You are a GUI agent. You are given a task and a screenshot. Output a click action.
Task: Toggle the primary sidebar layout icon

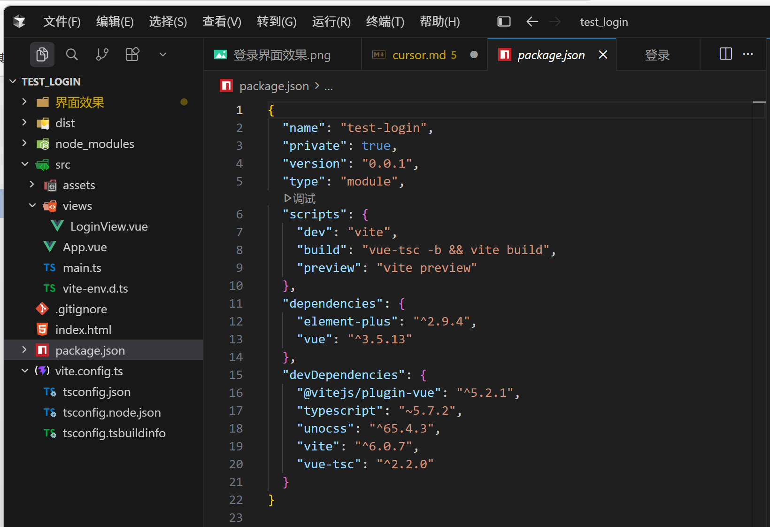pos(504,22)
